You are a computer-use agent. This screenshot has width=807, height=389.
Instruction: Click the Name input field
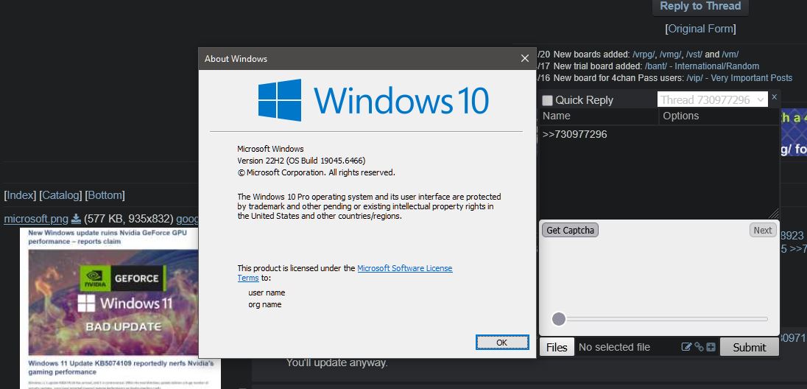(x=599, y=116)
